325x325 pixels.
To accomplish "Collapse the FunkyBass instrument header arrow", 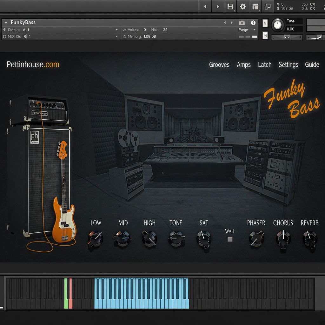I will pyautogui.click(x=6, y=23).
